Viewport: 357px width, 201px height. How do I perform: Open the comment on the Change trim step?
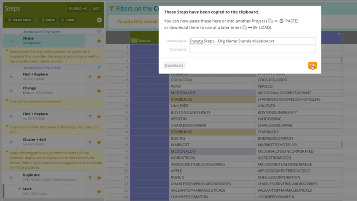pos(99,91)
